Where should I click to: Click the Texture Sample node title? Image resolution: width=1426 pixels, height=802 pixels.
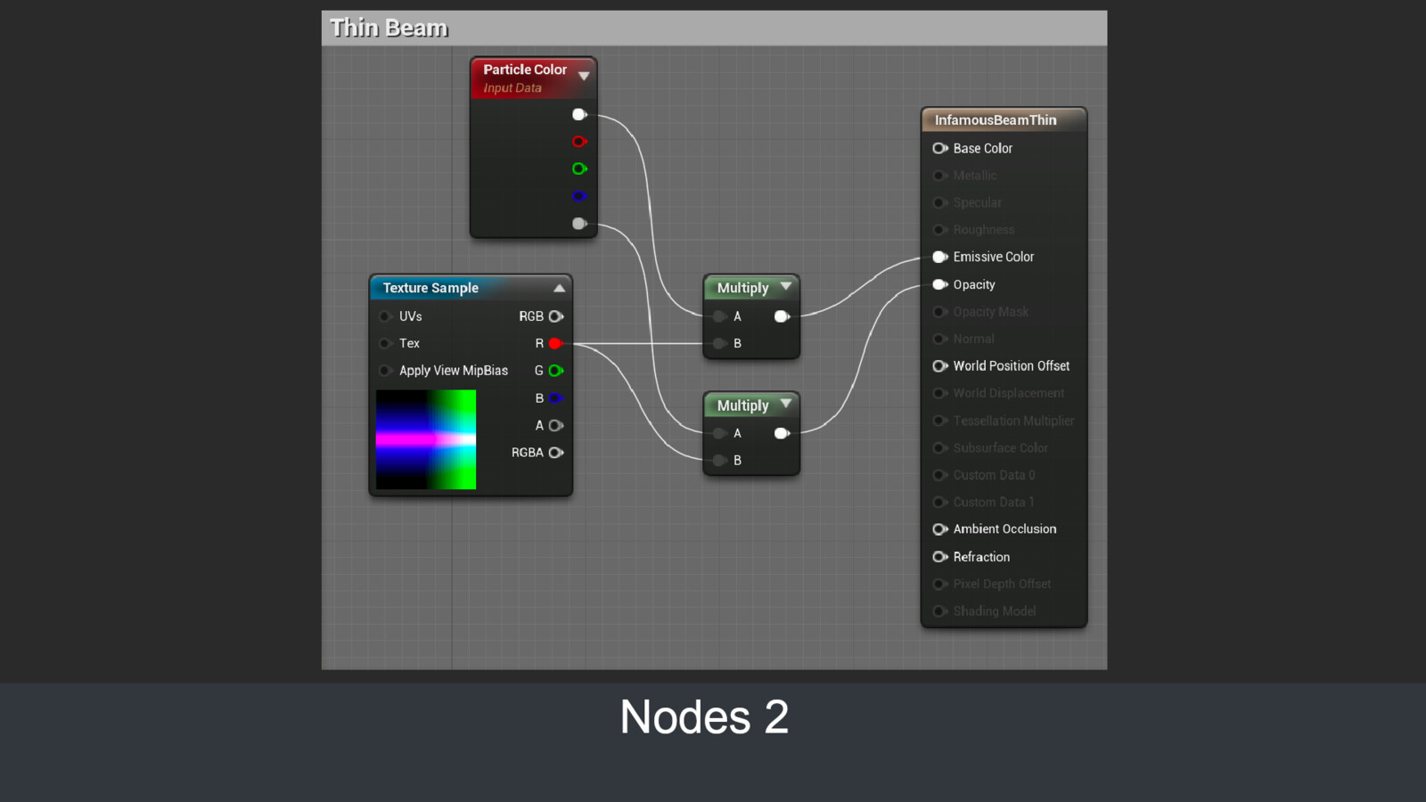click(x=430, y=288)
